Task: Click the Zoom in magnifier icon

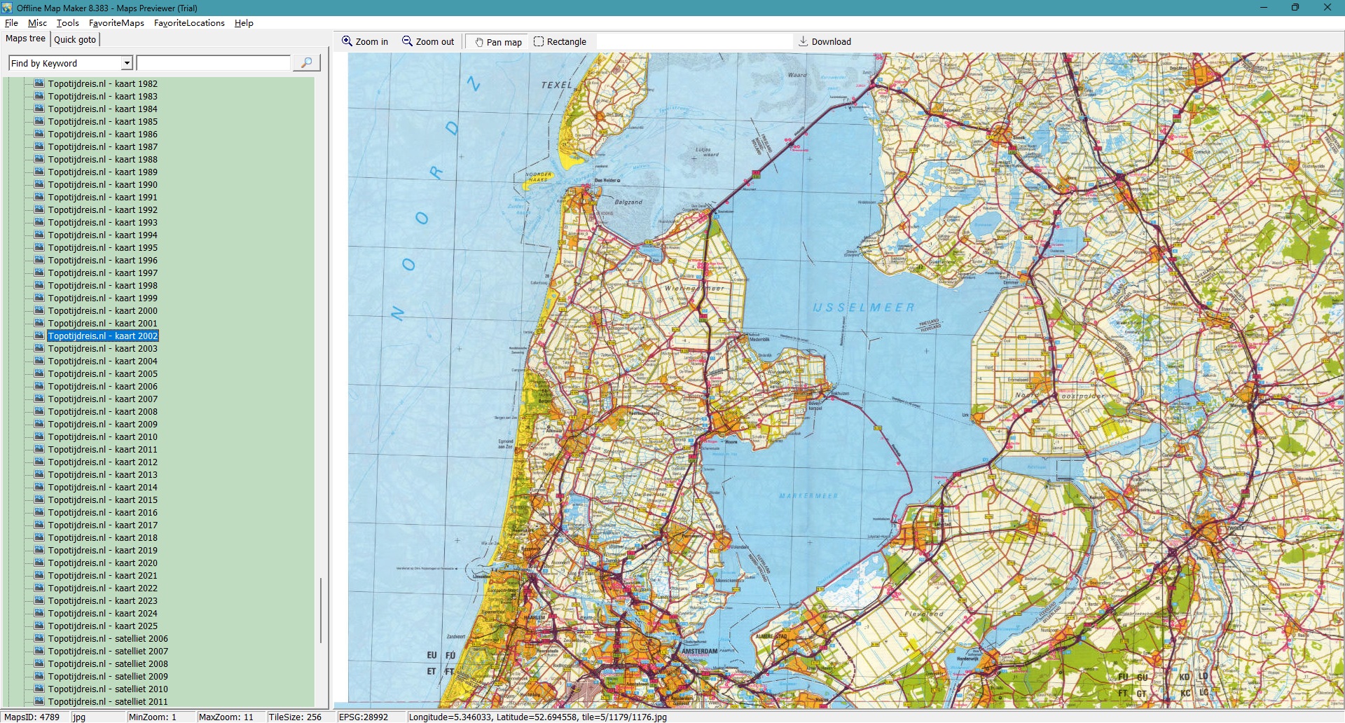Action: [347, 41]
